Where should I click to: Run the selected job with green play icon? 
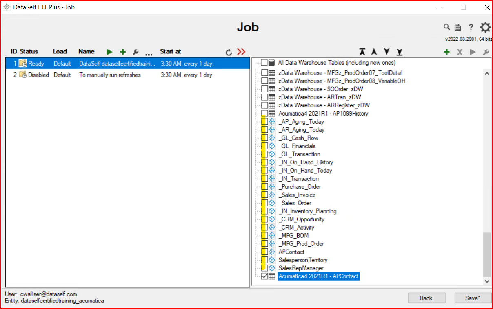109,52
